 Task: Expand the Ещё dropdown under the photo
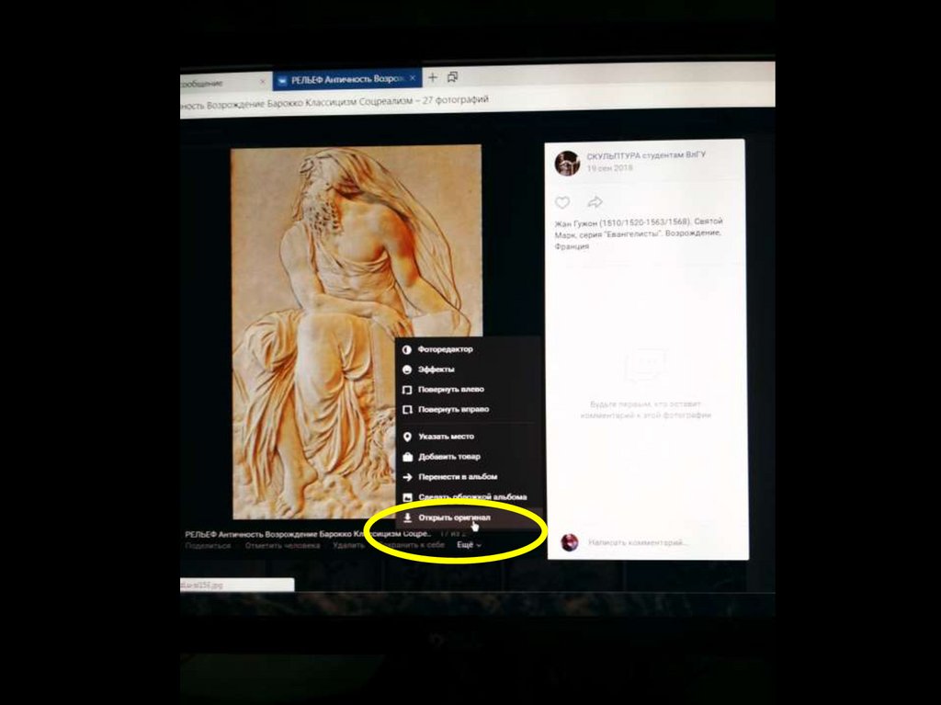469,545
